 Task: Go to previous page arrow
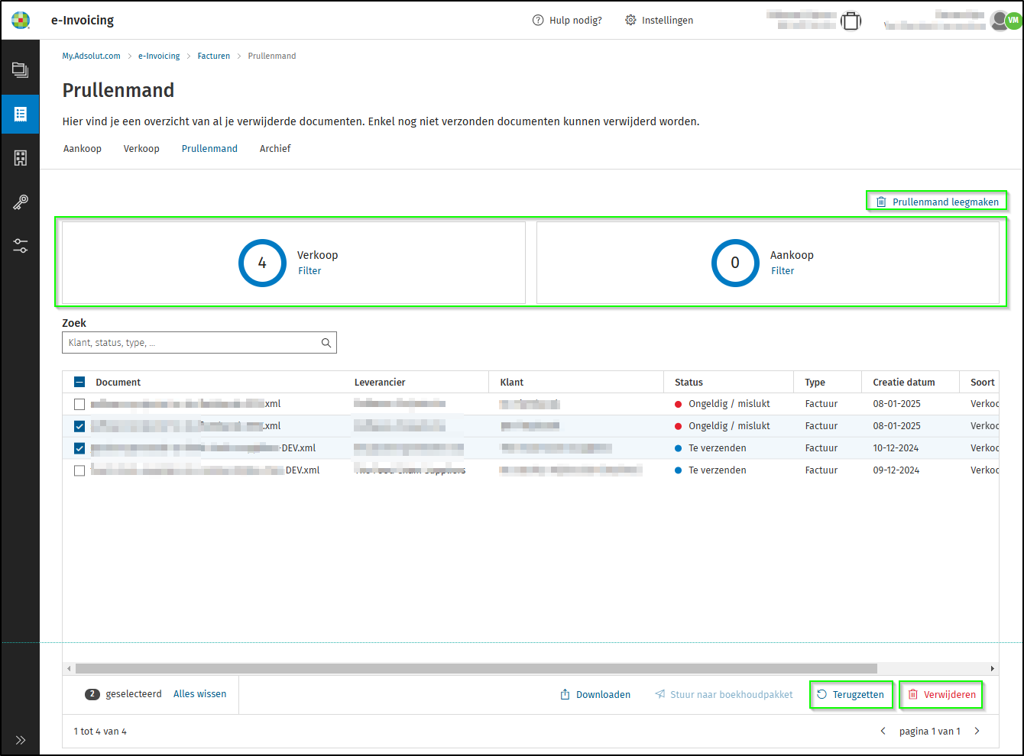pos(883,732)
